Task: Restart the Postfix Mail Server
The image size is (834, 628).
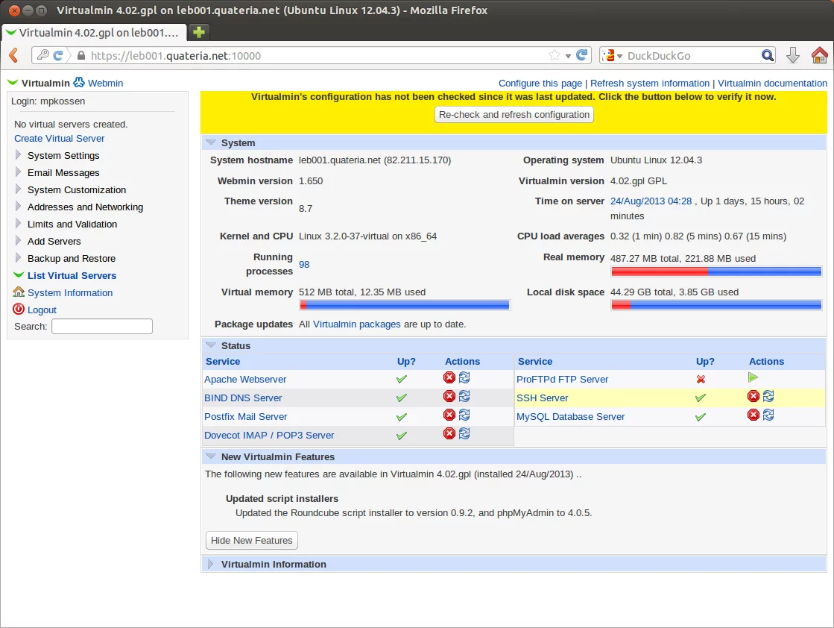Action: 464,415
